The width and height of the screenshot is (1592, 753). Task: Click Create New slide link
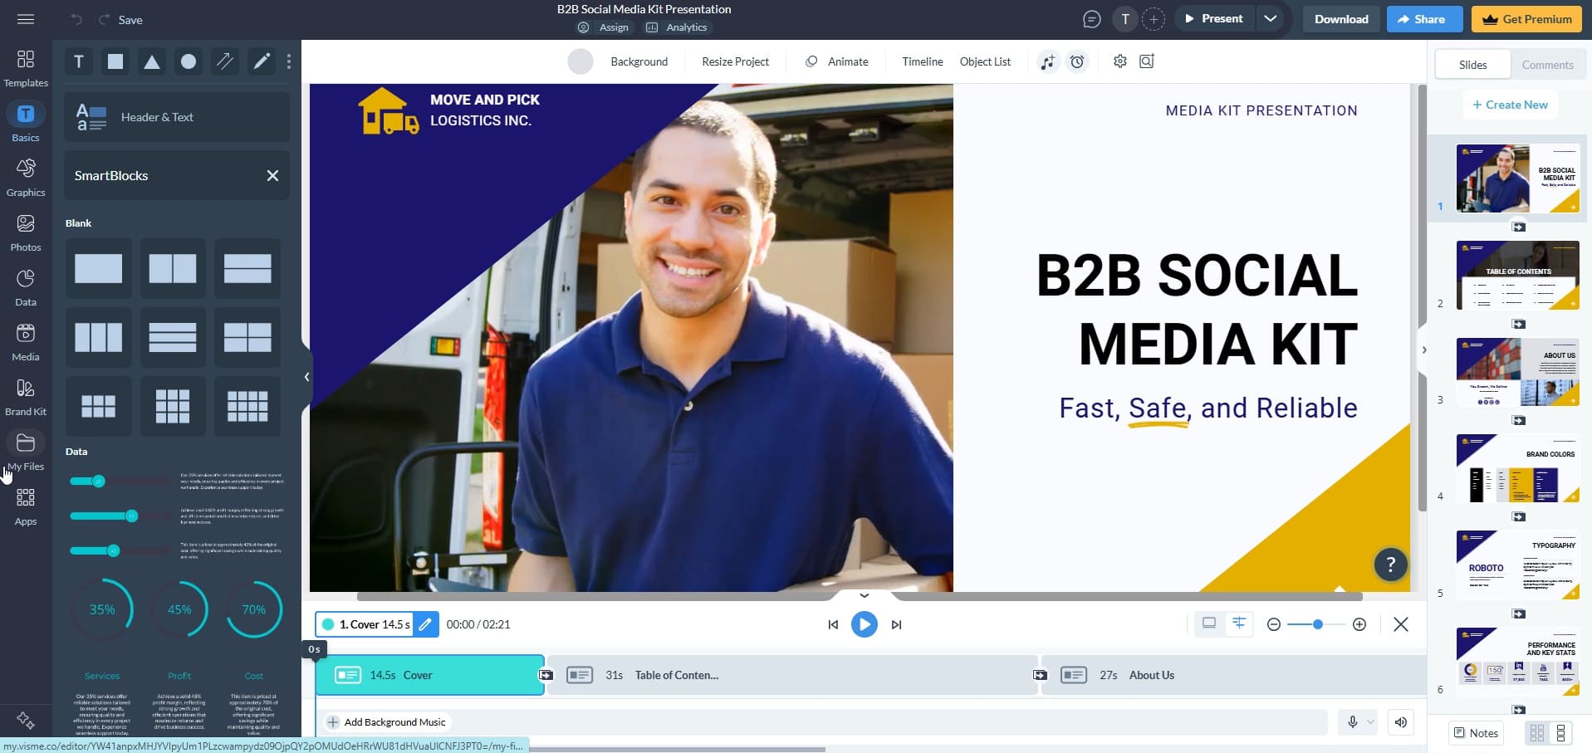[1510, 105]
